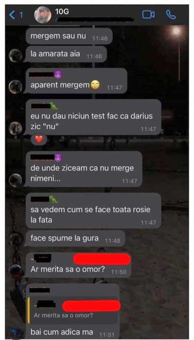Image resolution: width=194 pixels, height=340 pixels.
Task: Select the 'mergem sau nu' message bubble
Action: point(69,36)
